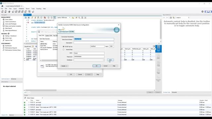This screenshot has height=119, width=212.
Task: Select dBASE Files in User Data Sources
Action: pyautogui.click(x=44, y=44)
